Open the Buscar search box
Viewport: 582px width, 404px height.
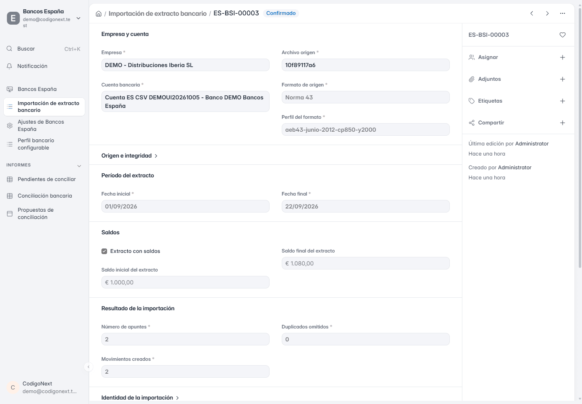(x=44, y=49)
